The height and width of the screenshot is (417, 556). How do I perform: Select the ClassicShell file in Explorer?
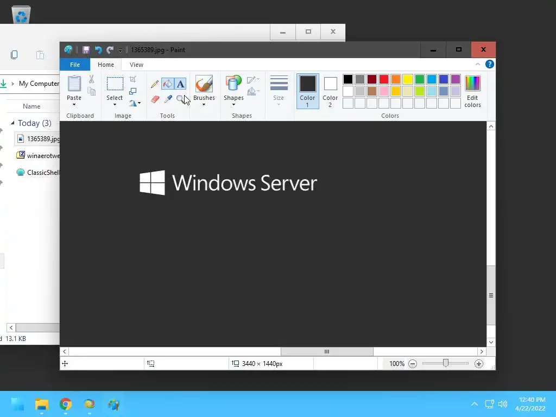38,172
